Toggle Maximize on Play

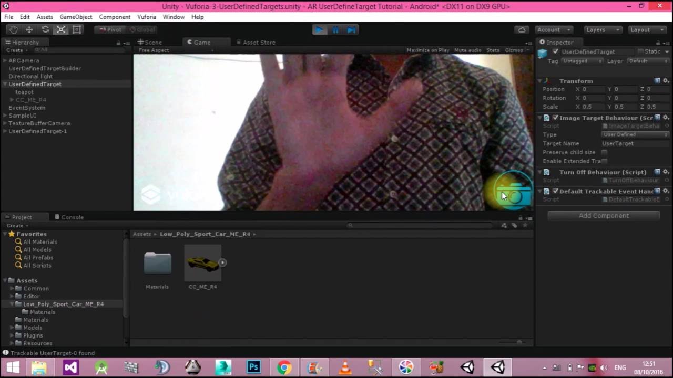pyautogui.click(x=428, y=50)
